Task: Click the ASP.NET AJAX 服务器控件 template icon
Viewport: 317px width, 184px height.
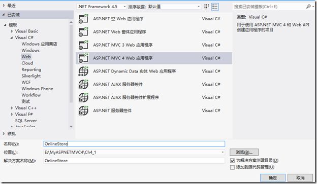Action: [83, 84]
